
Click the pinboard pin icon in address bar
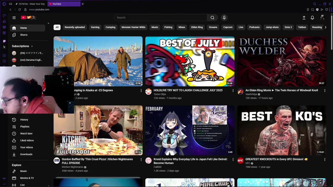pos(308,10)
